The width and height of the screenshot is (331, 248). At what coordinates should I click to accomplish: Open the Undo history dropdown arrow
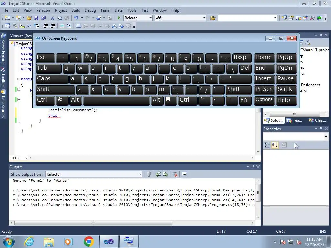(82, 18)
